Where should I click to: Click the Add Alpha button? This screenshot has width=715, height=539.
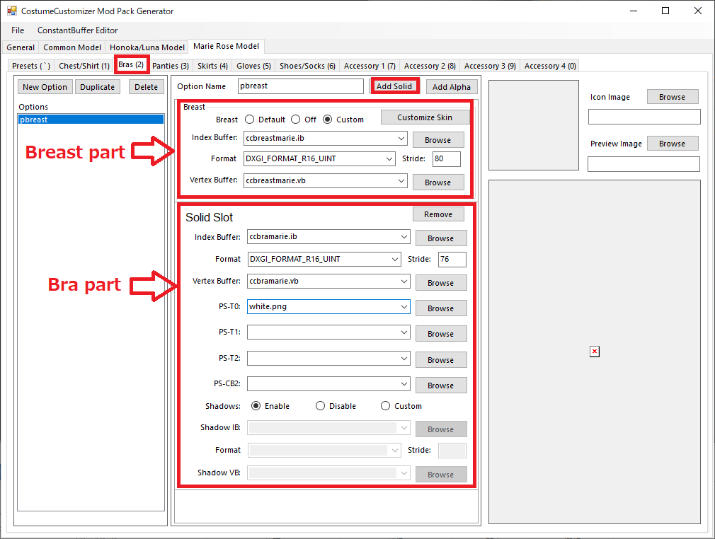click(452, 87)
